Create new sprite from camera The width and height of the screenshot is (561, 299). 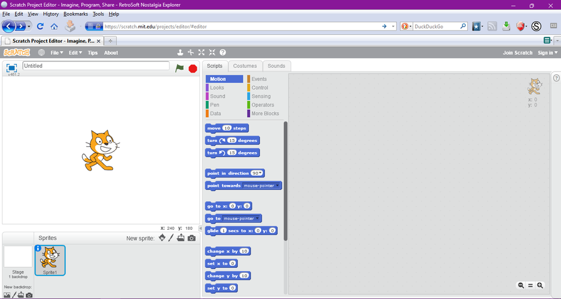pos(192,238)
